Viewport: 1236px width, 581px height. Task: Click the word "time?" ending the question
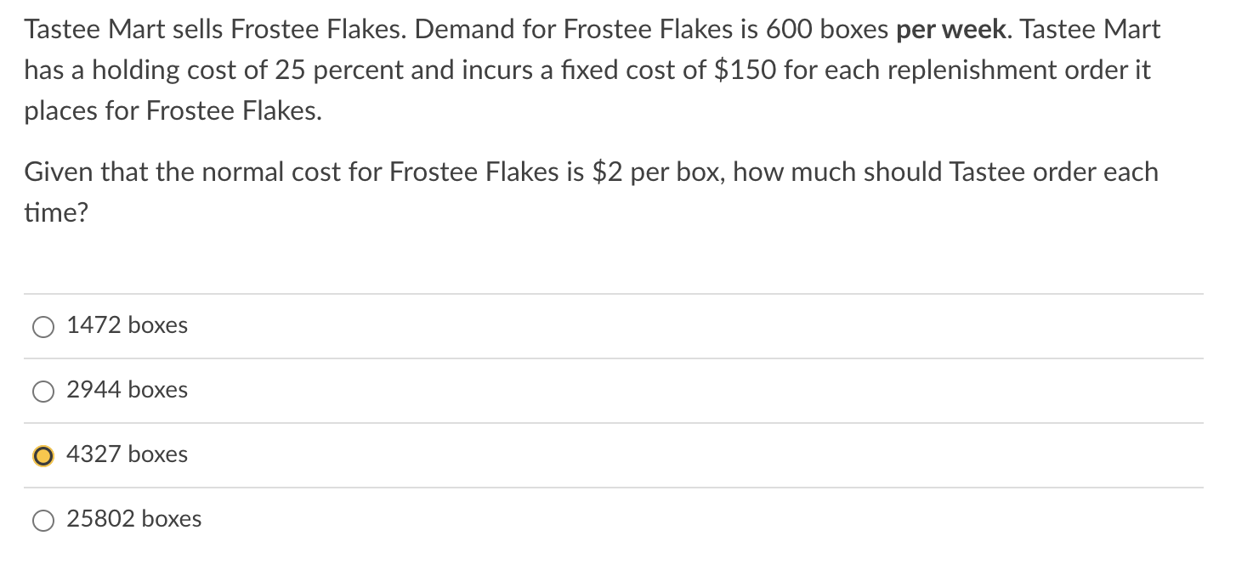coord(55,213)
